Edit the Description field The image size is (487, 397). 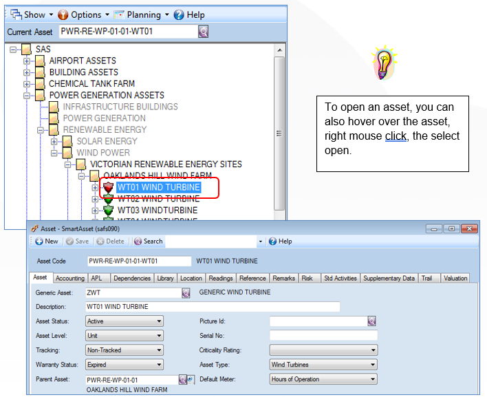pos(213,307)
